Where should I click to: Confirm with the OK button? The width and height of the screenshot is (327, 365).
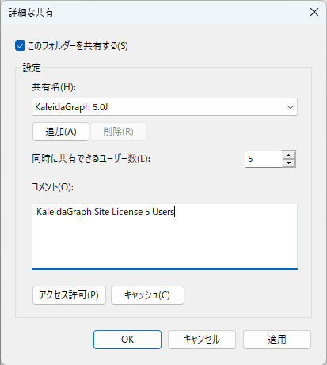click(x=127, y=340)
